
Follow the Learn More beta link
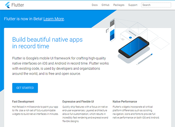(x=54, y=19)
